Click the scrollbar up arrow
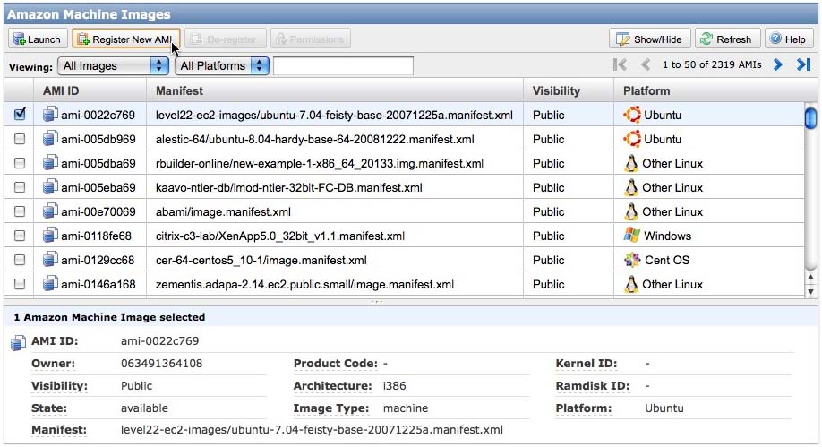Viewport: 822px width, 447px height. click(x=810, y=278)
